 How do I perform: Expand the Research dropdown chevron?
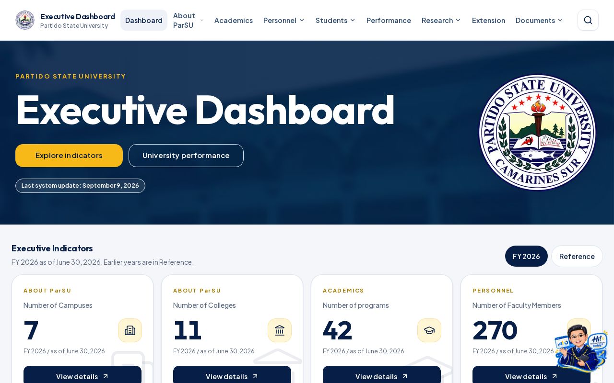point(458,20)
